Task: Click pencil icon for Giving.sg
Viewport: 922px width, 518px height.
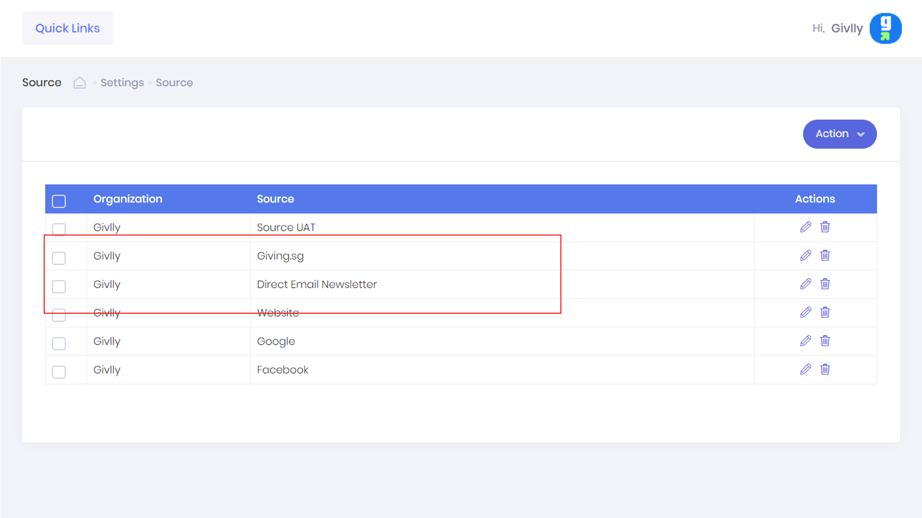Action: (805, 255)
